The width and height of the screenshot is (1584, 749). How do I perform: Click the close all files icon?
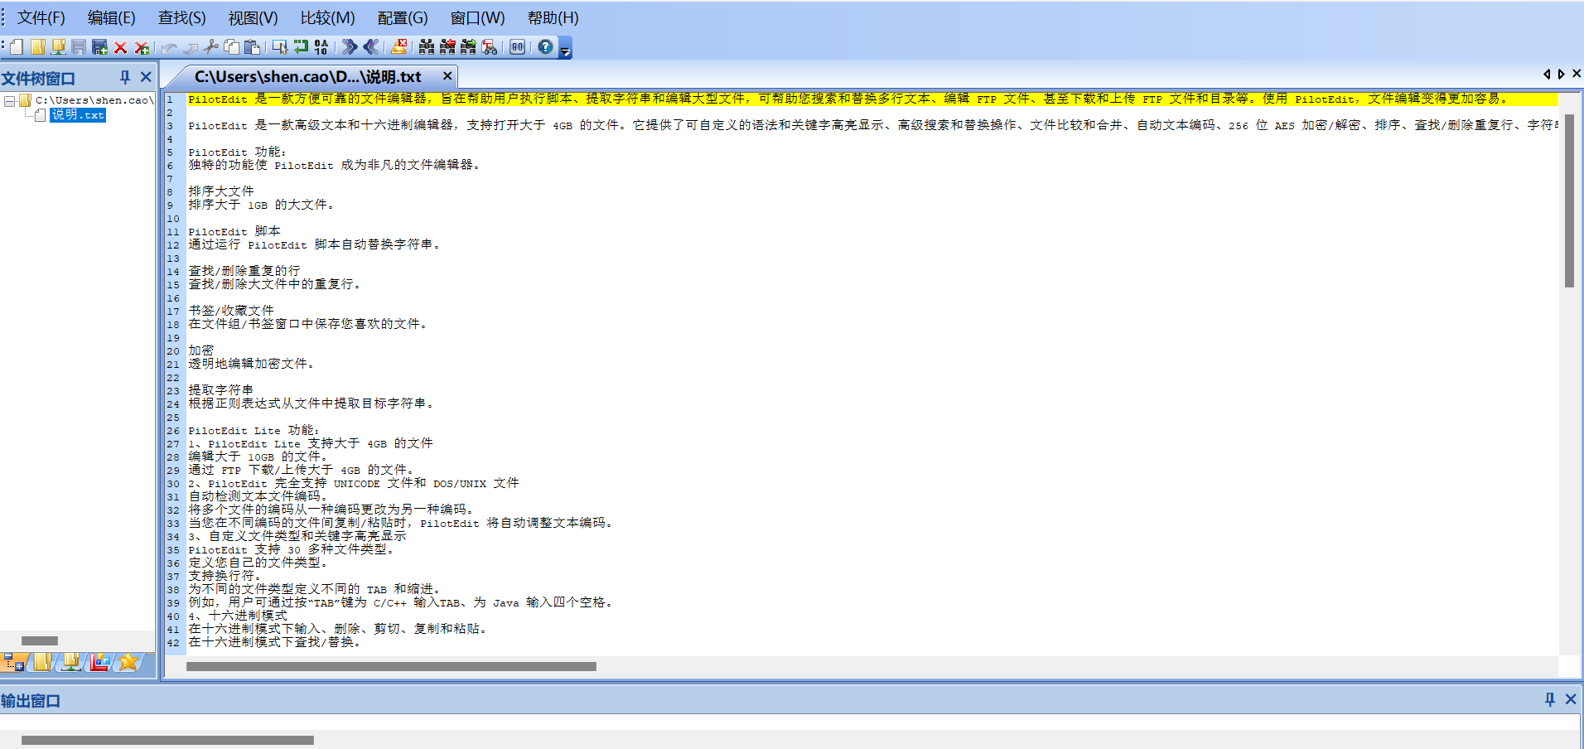click(x=142, y=47)
